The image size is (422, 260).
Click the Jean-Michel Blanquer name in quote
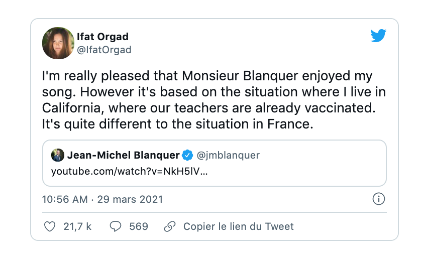[123, 155]
